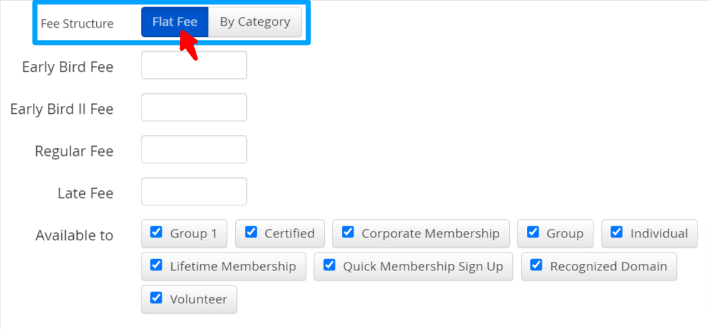Disable the Corporate Membership checkbox
The height and width of the screenshot is (329, 710).
(x=348, y=232)
